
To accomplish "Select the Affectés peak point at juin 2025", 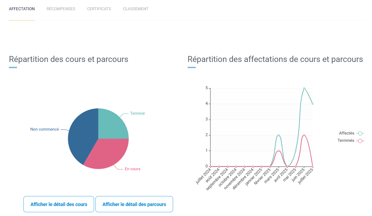I will point(304,88).
